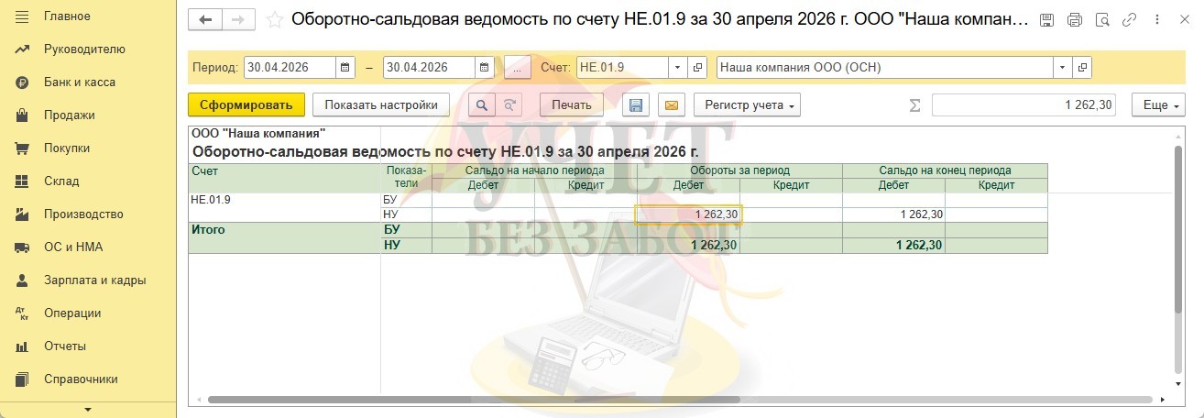Click period end date field
This screenshot has height=418, width=1204.
[429, 68]
